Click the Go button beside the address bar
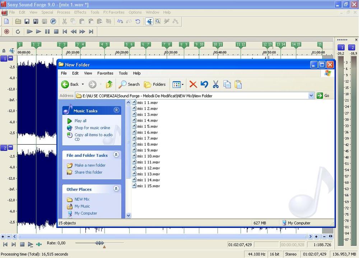Screen dimensions: 359x258 point(323,96)
